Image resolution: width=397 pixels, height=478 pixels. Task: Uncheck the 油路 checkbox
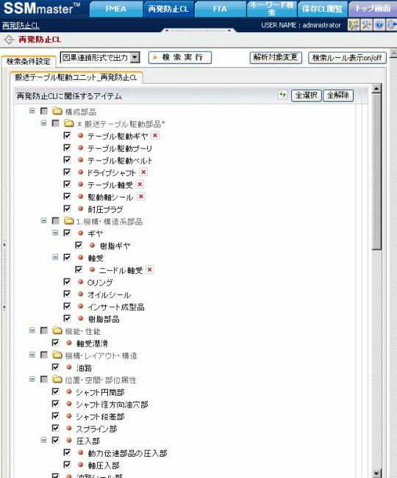[56, 367]
